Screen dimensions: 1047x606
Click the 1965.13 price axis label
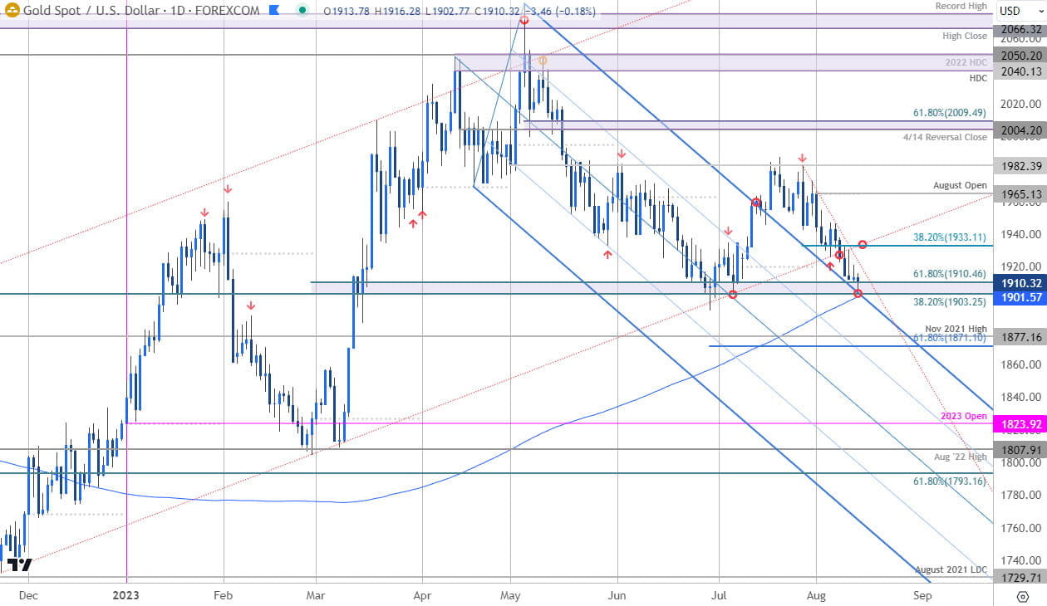(x=1020, y=194)
